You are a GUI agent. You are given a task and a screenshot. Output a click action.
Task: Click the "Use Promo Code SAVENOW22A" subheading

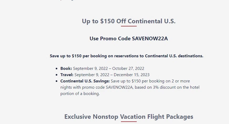(x=129, y=39)
